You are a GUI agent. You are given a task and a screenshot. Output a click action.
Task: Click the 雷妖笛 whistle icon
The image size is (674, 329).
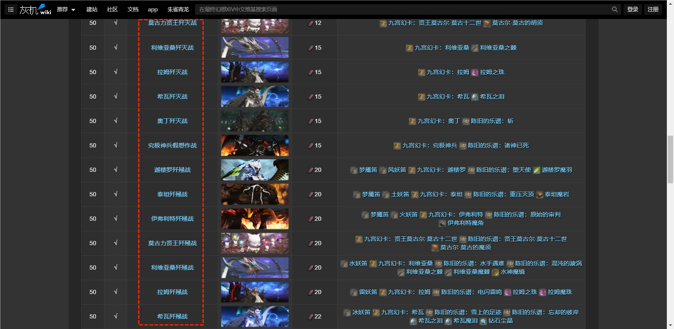[x=354, y=292]
